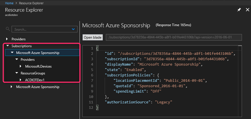Select the Microsoft.Devices tree item

click(x=38, y=66)
